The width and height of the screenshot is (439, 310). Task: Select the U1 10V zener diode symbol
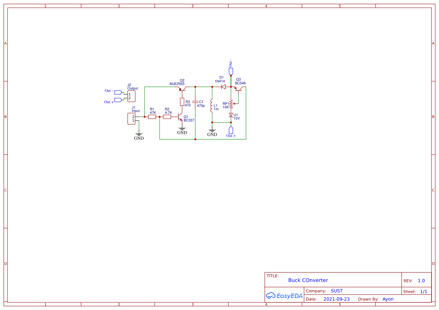coord(231,115)
